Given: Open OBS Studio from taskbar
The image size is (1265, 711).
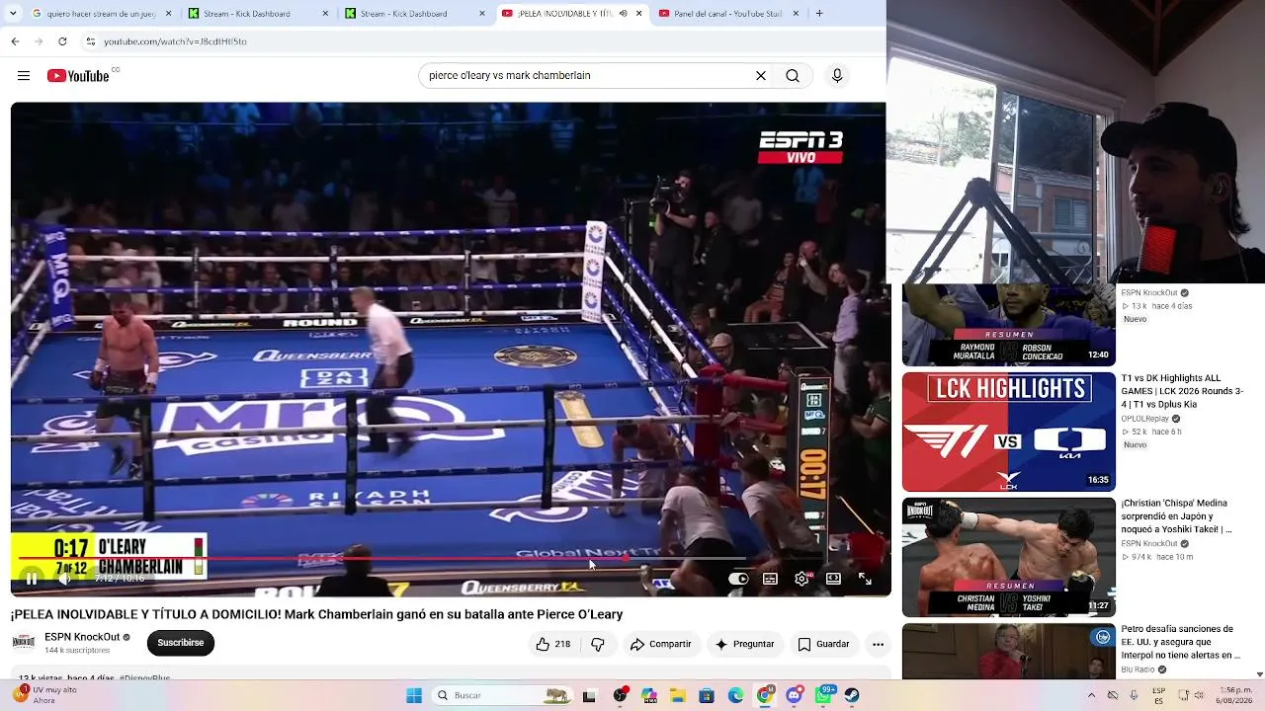Looking at the screenshot, I should click(620, 696).
